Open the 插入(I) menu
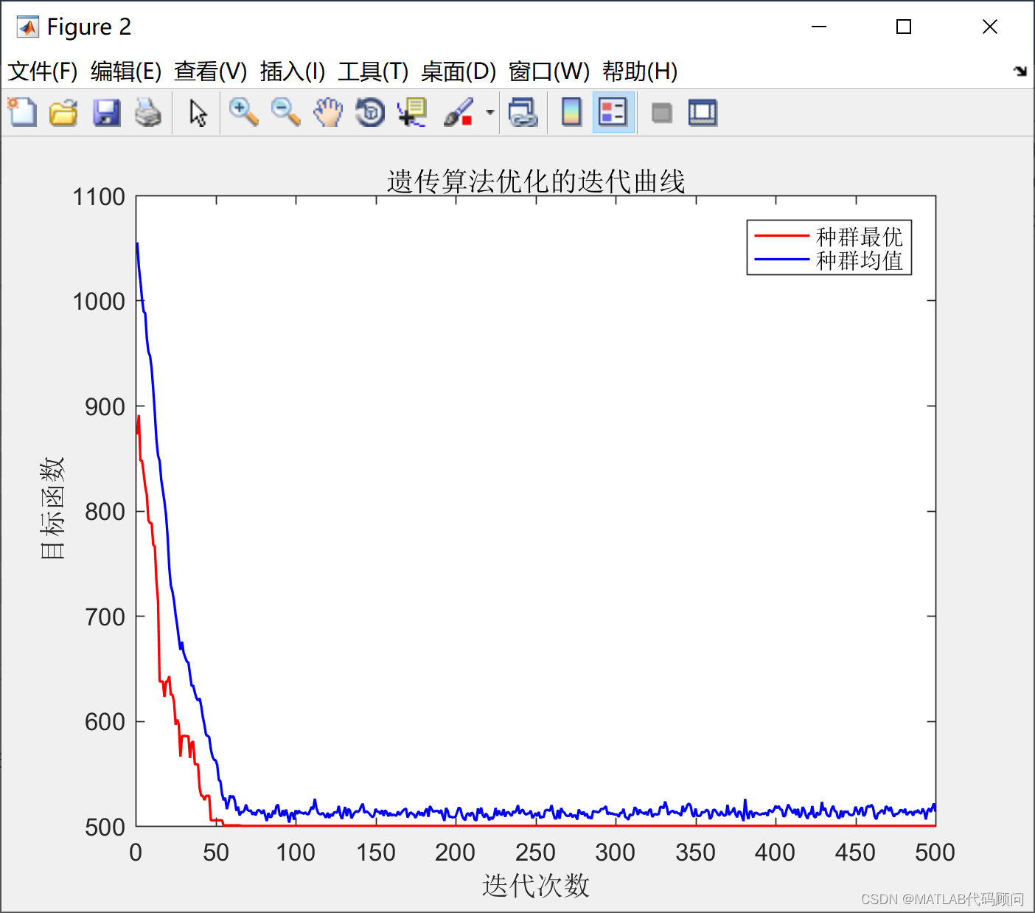This screenshot has width=1035, height=913. pyautogui.click(x=293, y=72)
